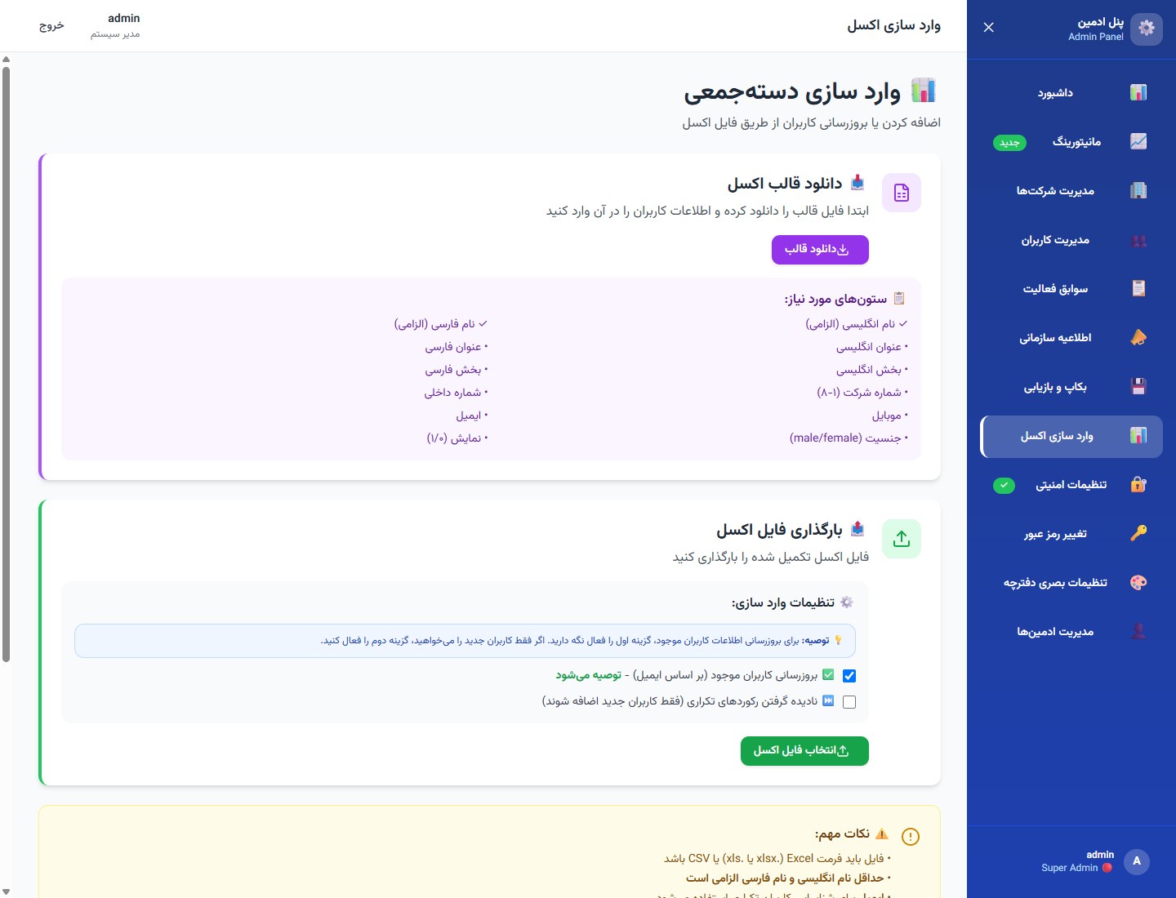Open تغییر رمز عبور page
Image resolution: width=1176 pixels, height=898 pixels.
coord(1071,534)
